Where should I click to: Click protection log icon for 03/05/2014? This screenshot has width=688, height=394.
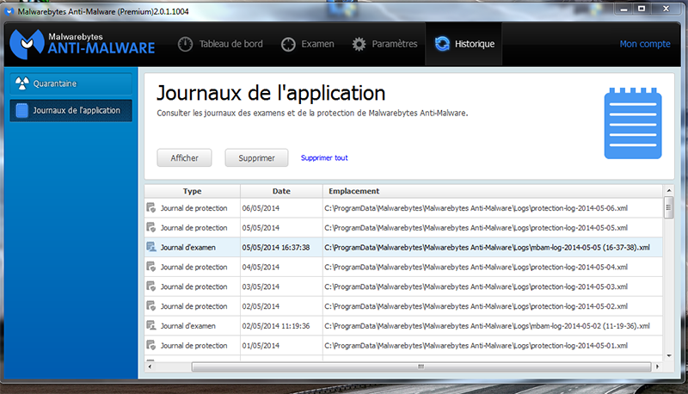tap(151, 286)
